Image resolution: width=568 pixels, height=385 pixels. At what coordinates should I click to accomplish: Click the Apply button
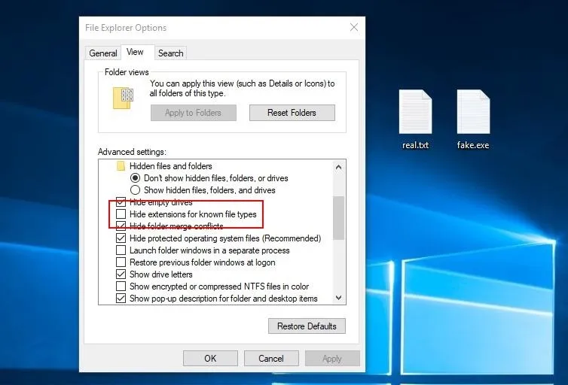tap(332, 358)
